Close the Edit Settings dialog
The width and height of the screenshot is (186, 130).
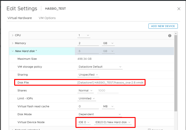179,9
